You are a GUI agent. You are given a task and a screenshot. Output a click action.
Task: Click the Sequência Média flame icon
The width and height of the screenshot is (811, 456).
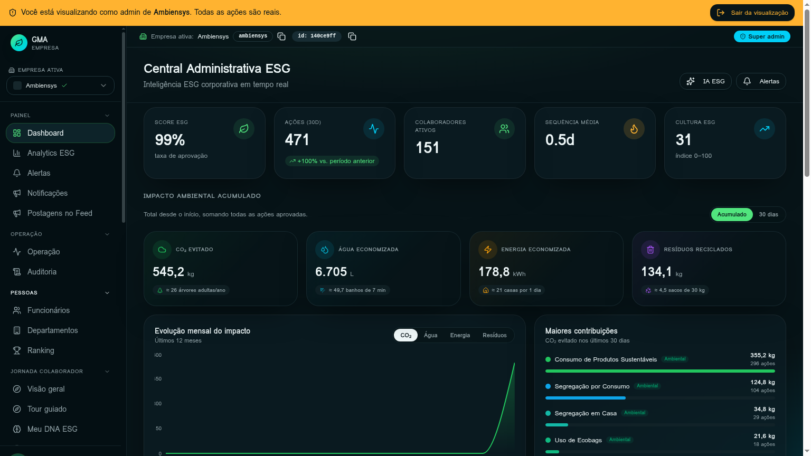(x=634, y=129)
